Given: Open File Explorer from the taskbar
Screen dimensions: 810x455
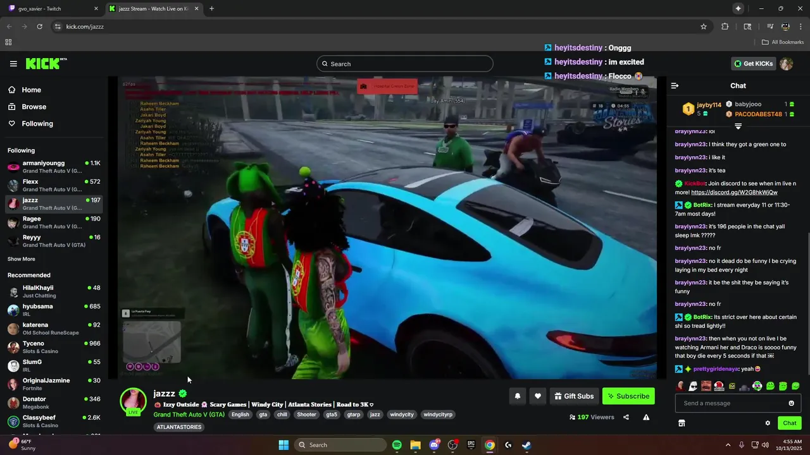Looking at the screenshot, I should click(415, 445).
